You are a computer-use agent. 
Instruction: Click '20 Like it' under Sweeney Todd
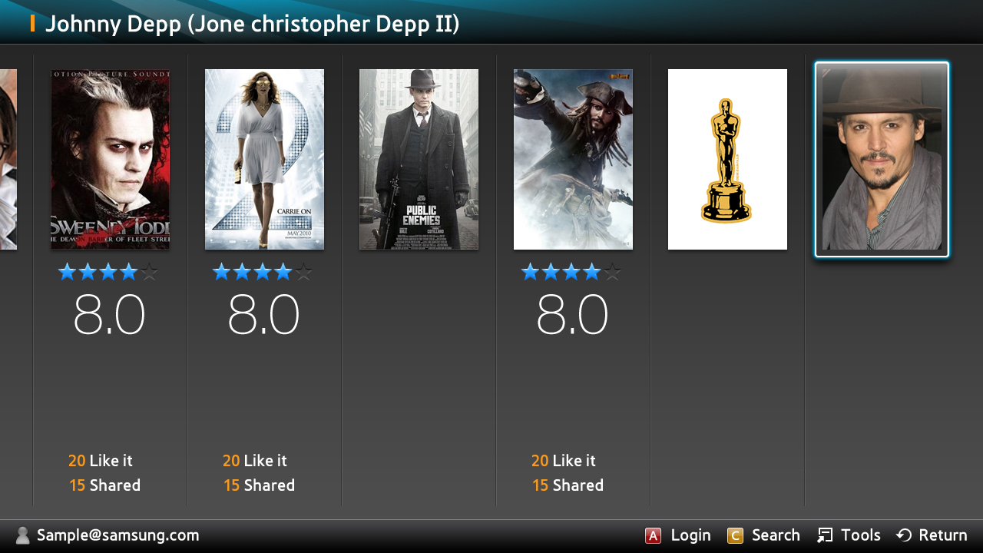click(101, 461)
